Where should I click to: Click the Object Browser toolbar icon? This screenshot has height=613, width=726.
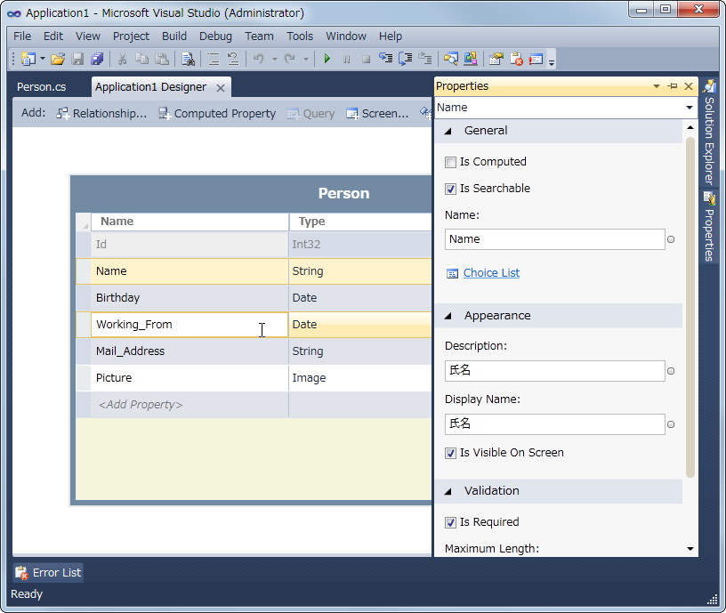[x=471, y=59]
